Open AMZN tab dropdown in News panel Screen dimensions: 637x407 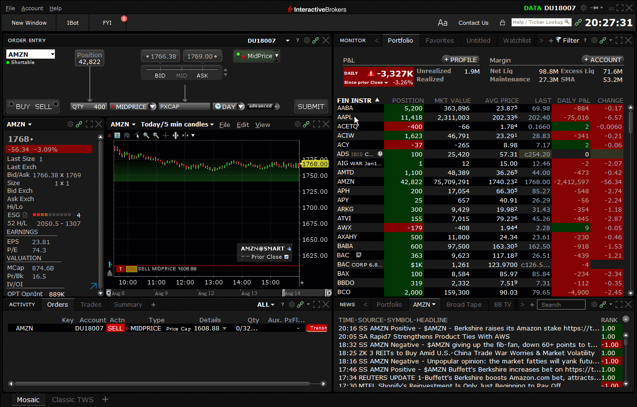[434, 304]
